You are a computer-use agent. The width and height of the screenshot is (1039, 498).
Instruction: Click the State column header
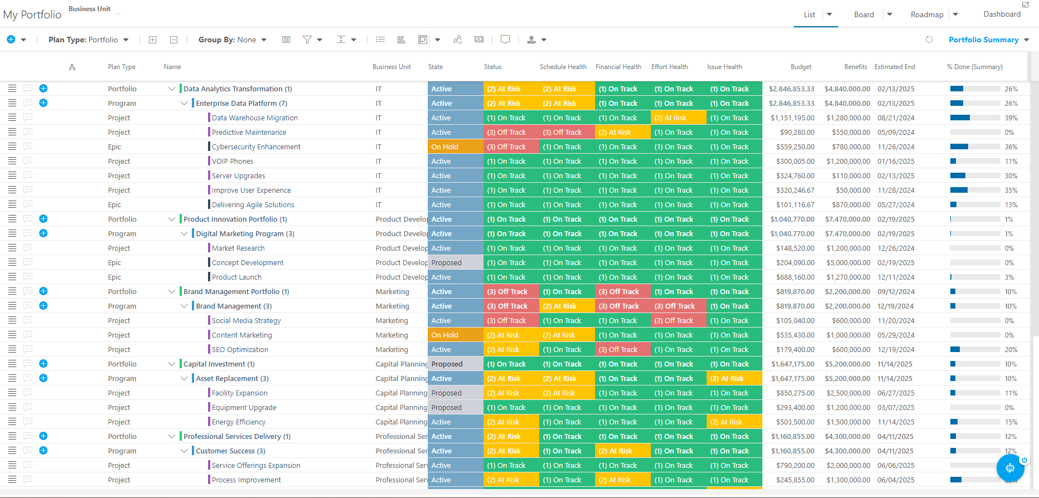tap(436, 67)
